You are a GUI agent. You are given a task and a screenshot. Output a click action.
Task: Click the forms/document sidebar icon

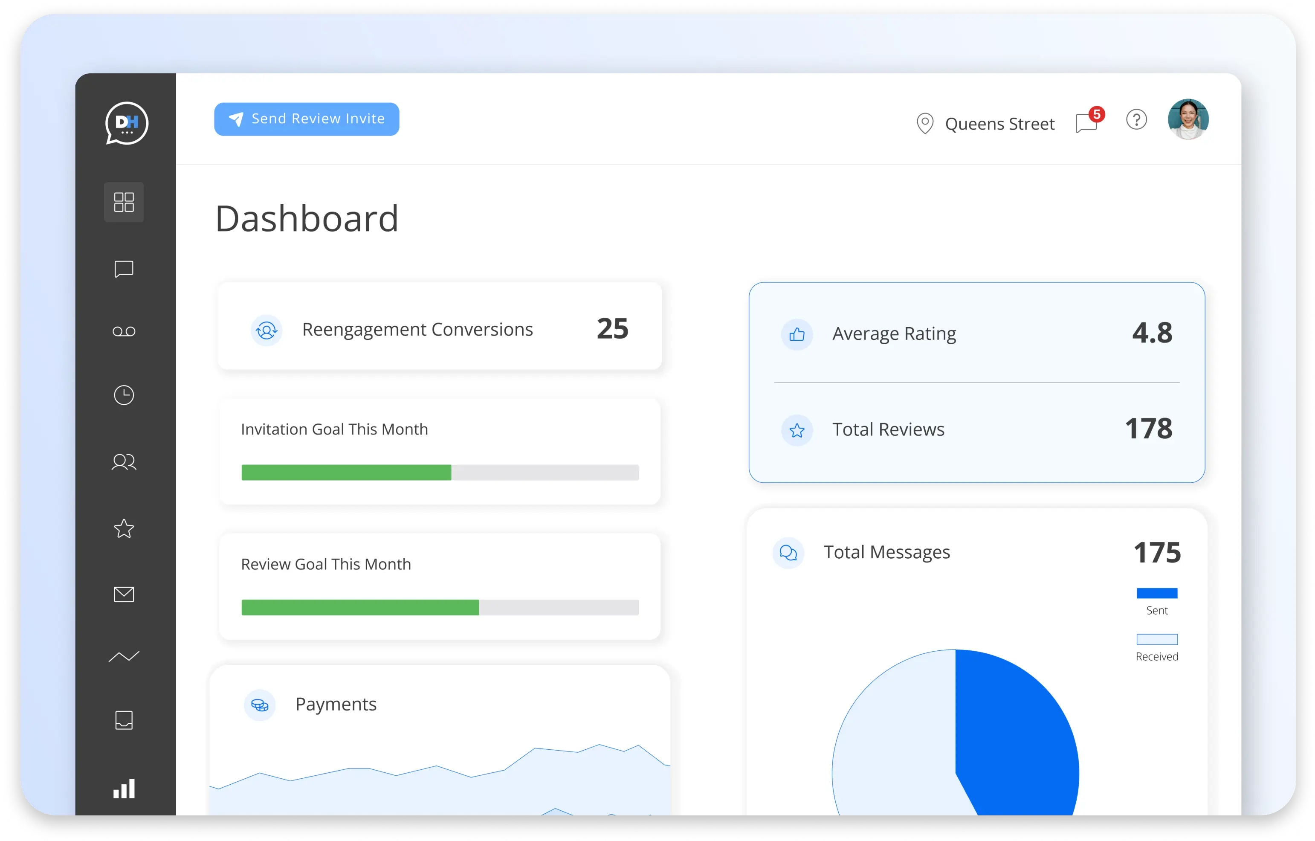pyautogui.click(x=124, y=719)
